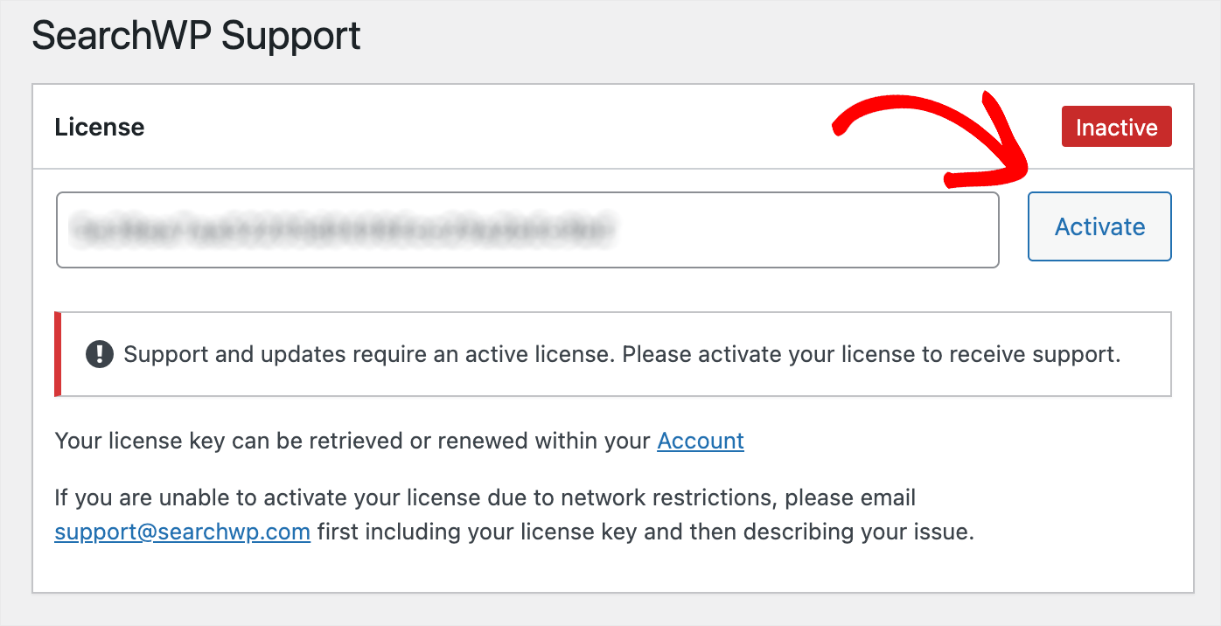
Task: Click the red left border of notice
Action: click(58, 354)
